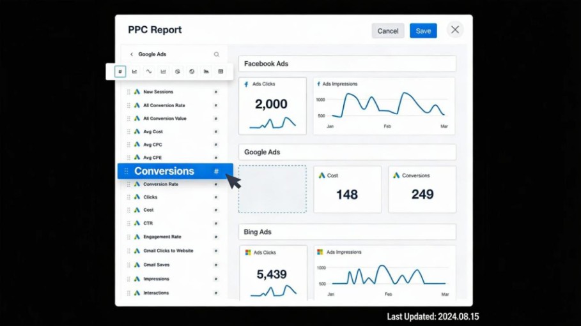Click Facebook icon on Ads Impressions widget
The width and height of the screenshot is (581, 326).
coord(318,84)
